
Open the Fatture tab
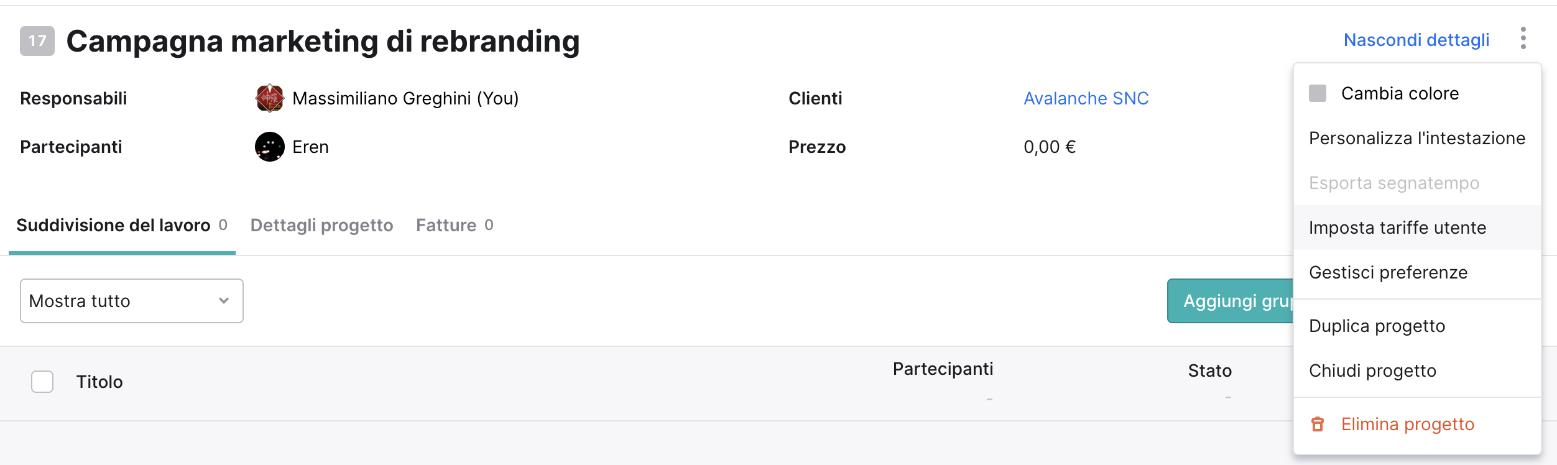(455, 225)
